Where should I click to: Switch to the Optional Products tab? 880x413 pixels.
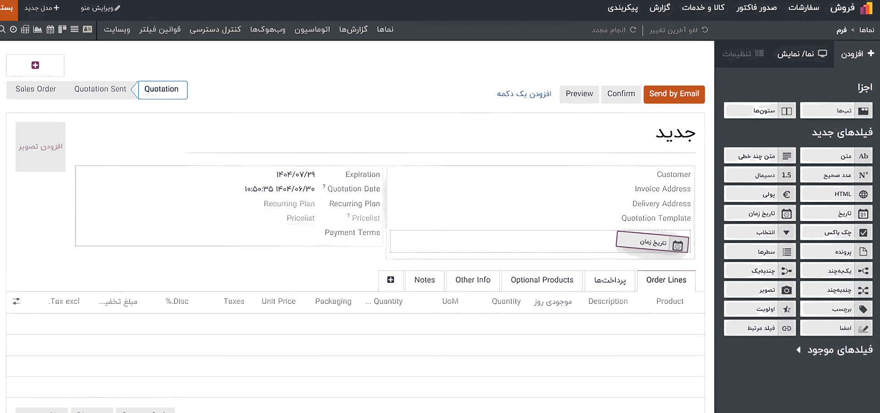tap(542, 280)
